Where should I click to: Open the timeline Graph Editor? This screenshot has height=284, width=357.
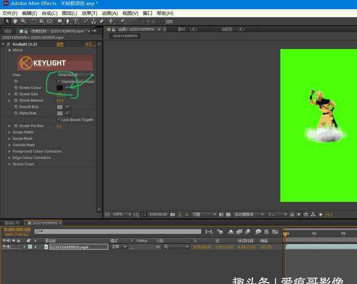pos(275,232)
